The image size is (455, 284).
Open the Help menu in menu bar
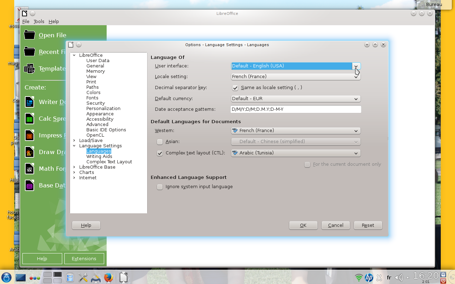tap(54, 21)
